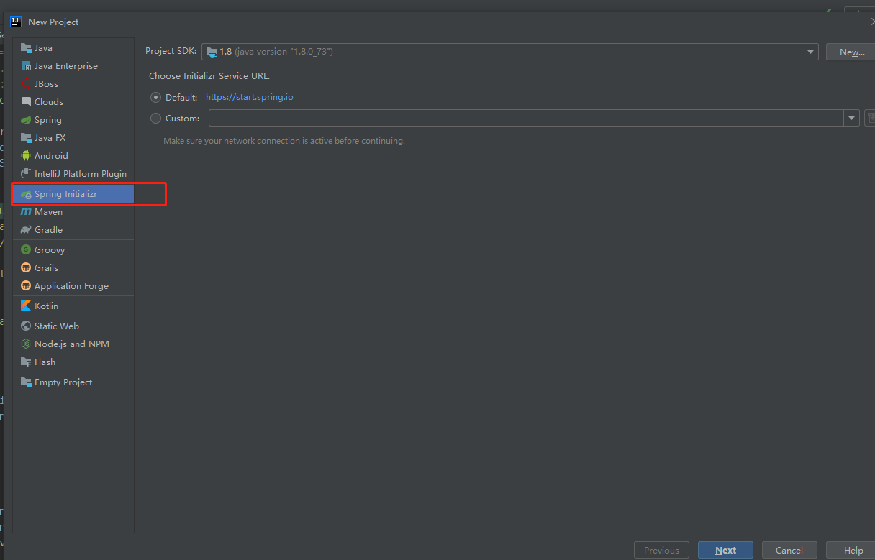Click the Cancel button
This screenshot has height=560, width=875.
pyautogui.click(x=789, y=551)
